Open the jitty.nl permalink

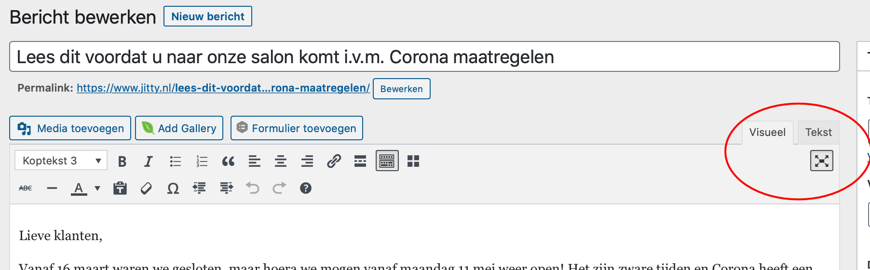223,88
